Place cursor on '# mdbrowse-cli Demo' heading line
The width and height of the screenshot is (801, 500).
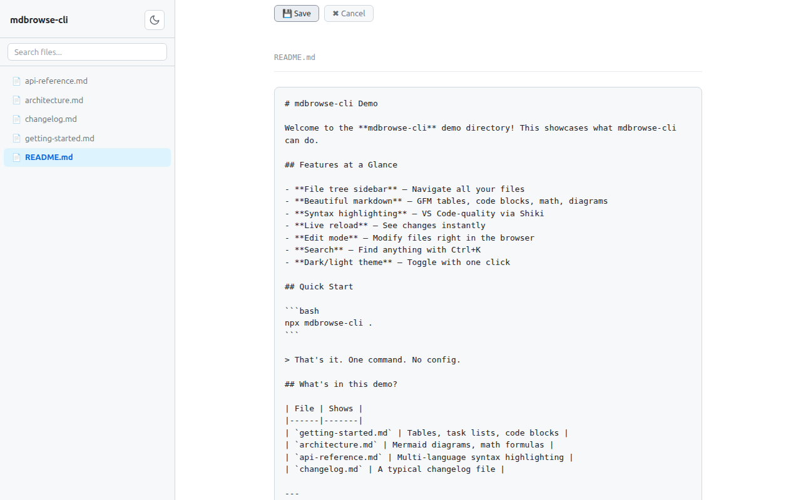coord(331,104)
